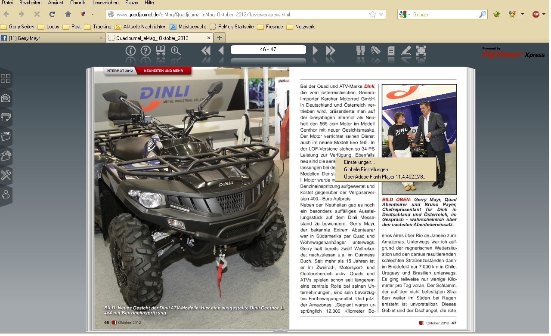This screenshot has width=551, height=336.
Task: Activate the zoom magnifier tool
Action: click(176, 51)
